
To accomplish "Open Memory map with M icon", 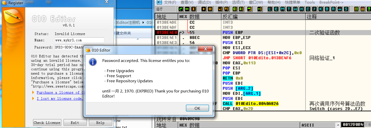I will (x=283, y=9).
